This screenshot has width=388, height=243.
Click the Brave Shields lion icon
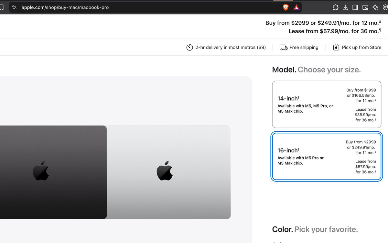(286, 7)
